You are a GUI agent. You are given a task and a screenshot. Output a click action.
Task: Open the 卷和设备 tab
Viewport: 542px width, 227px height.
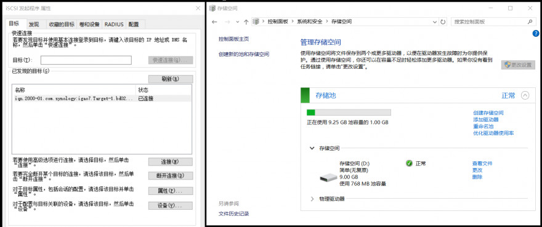click(89, 25)
